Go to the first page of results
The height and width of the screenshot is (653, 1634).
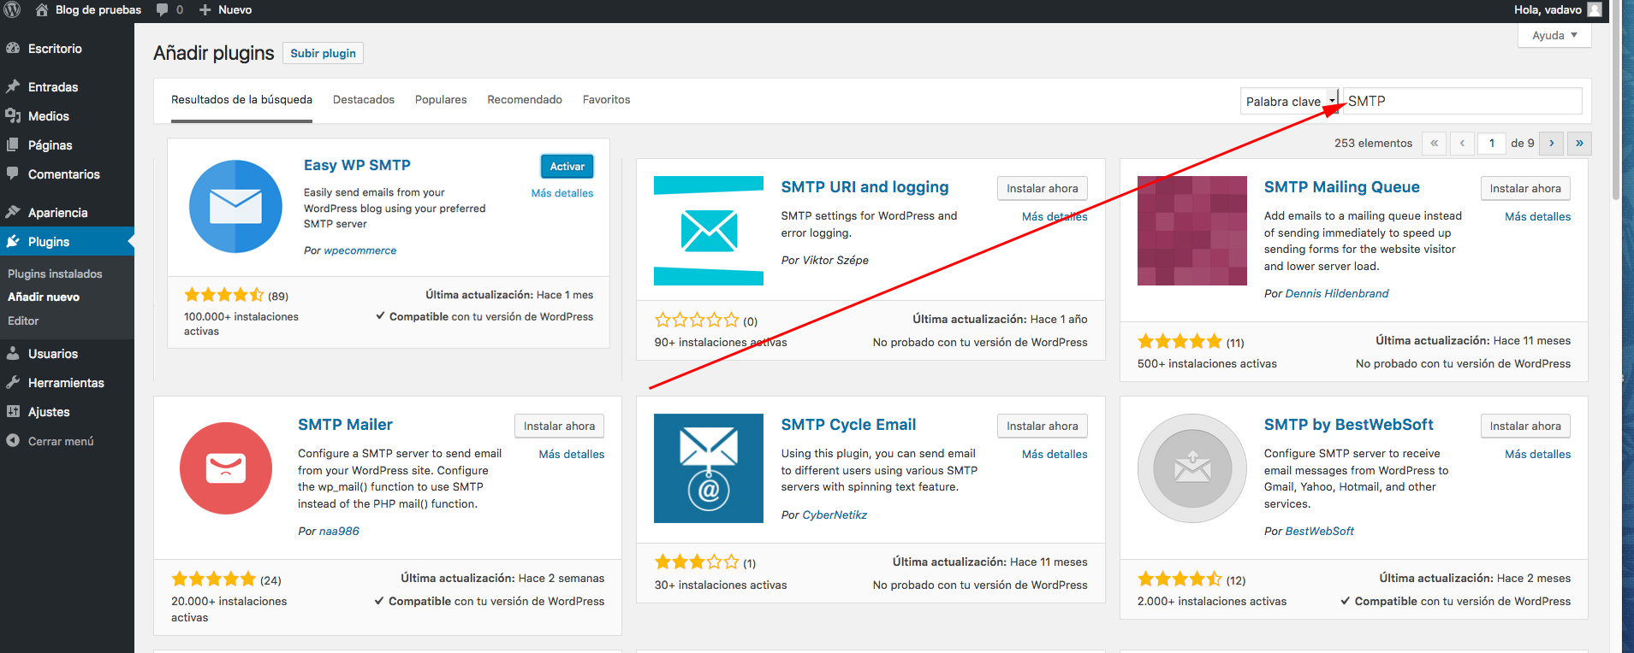point(1435,143)
